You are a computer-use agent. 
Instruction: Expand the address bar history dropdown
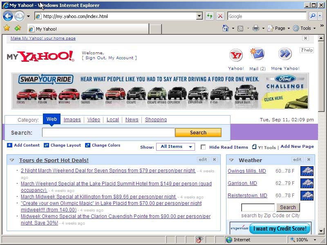199,16
